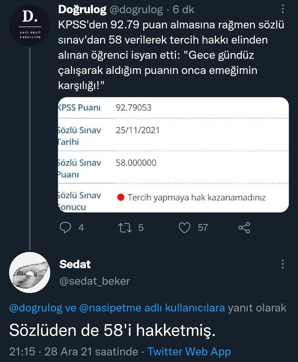Click the reply text "Sözlüden de 58'i hakketmiş."
The image size is (298, 362).
tap(113, 331)
